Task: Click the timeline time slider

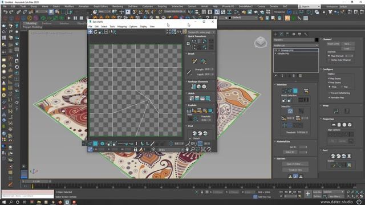Action: click(36, 181)
